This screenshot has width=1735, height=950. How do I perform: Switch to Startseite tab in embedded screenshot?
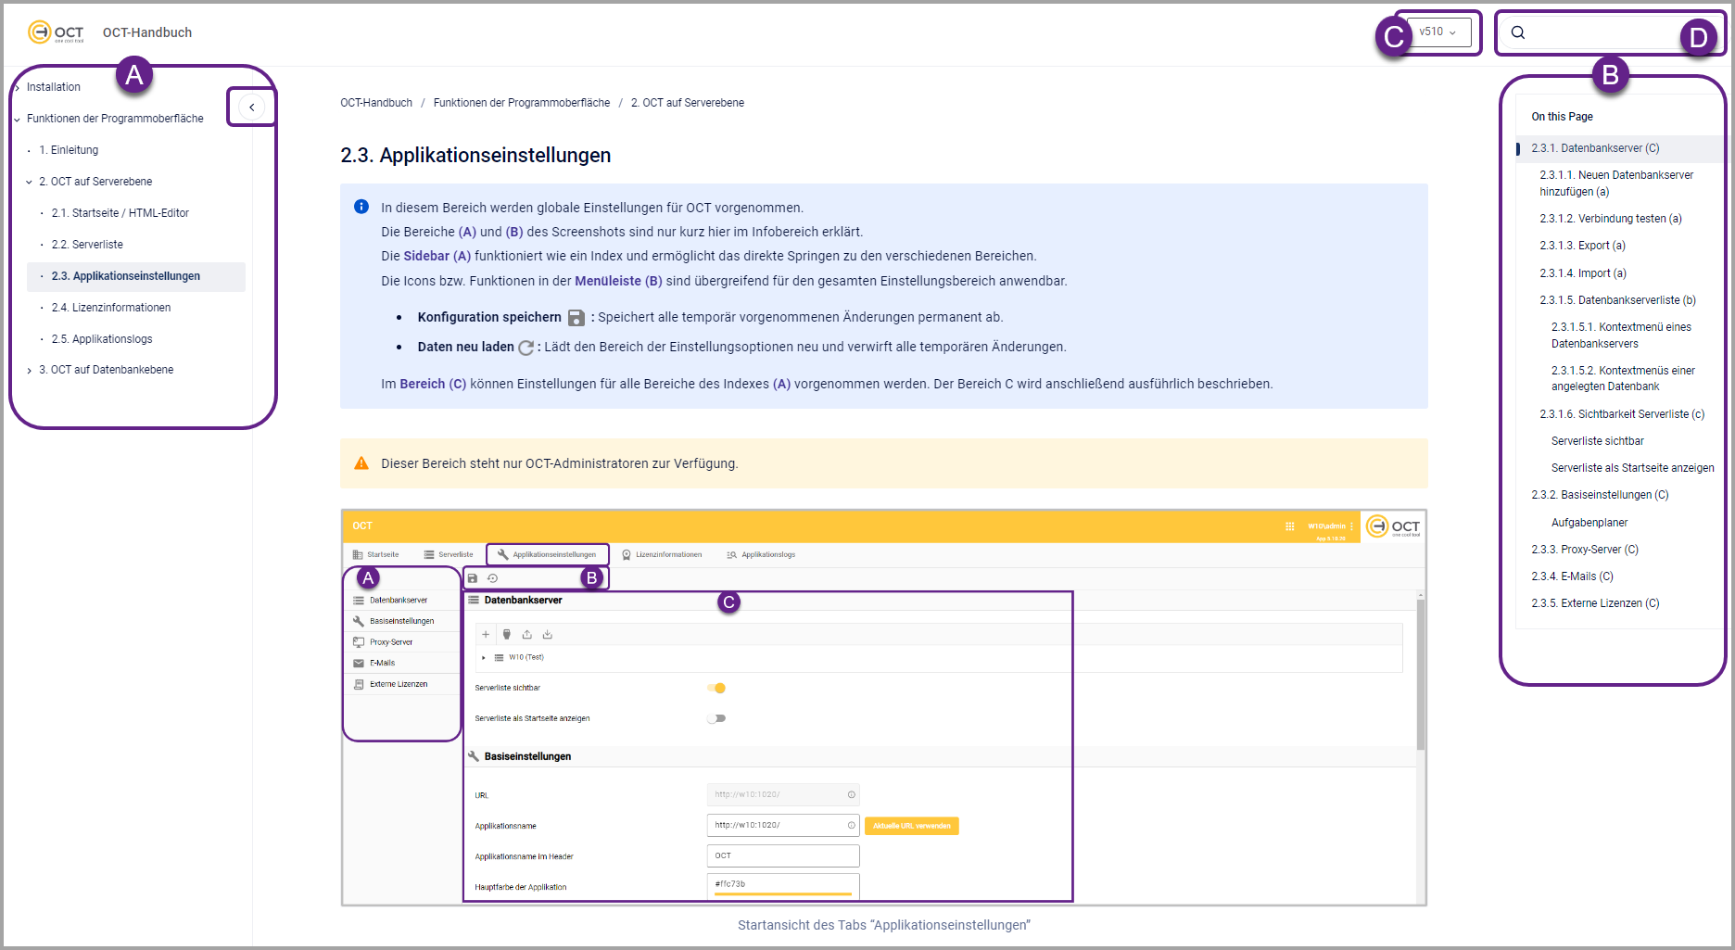pos(375,555)
